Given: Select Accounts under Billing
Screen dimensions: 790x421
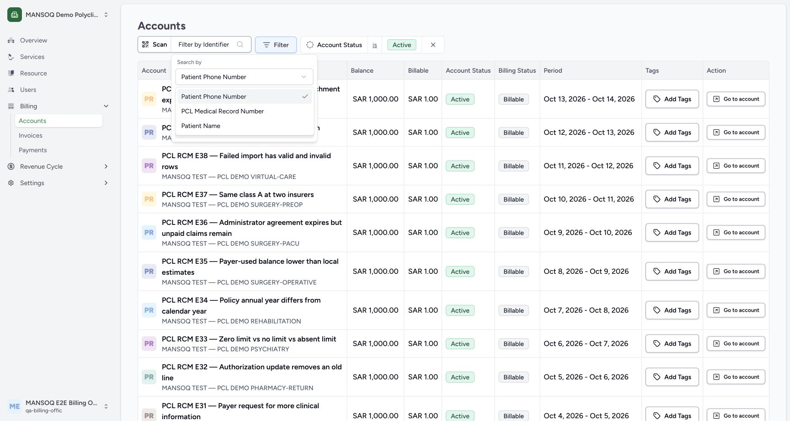Looking at the screenshot, I should (59, 121).
